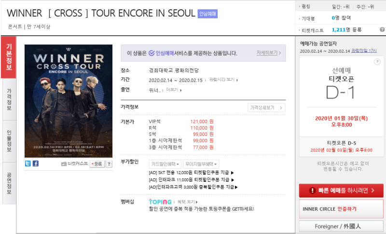Screen dimensions: 386x234
Task: Switch to the 가격정보 tab
Action: [9, 100]
